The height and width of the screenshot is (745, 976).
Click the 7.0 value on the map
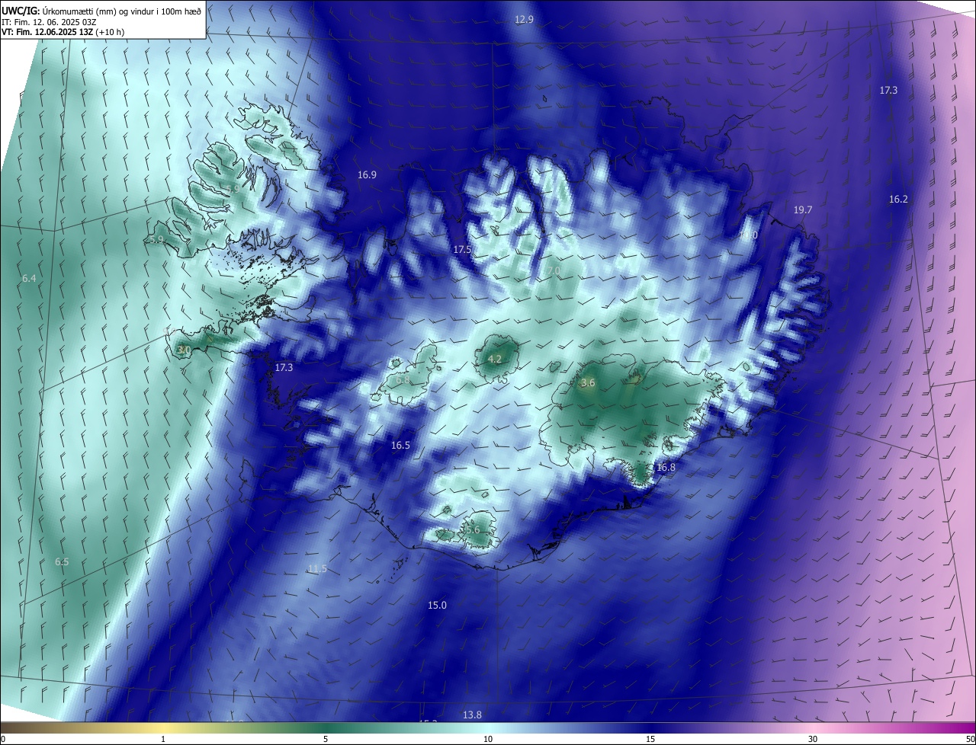tap(554, 271)
